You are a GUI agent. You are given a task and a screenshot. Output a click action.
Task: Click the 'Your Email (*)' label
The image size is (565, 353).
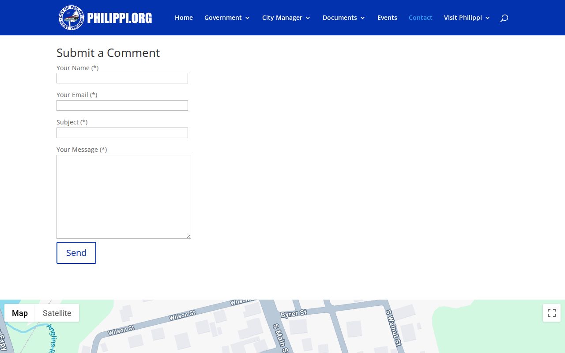click(77, 95)
